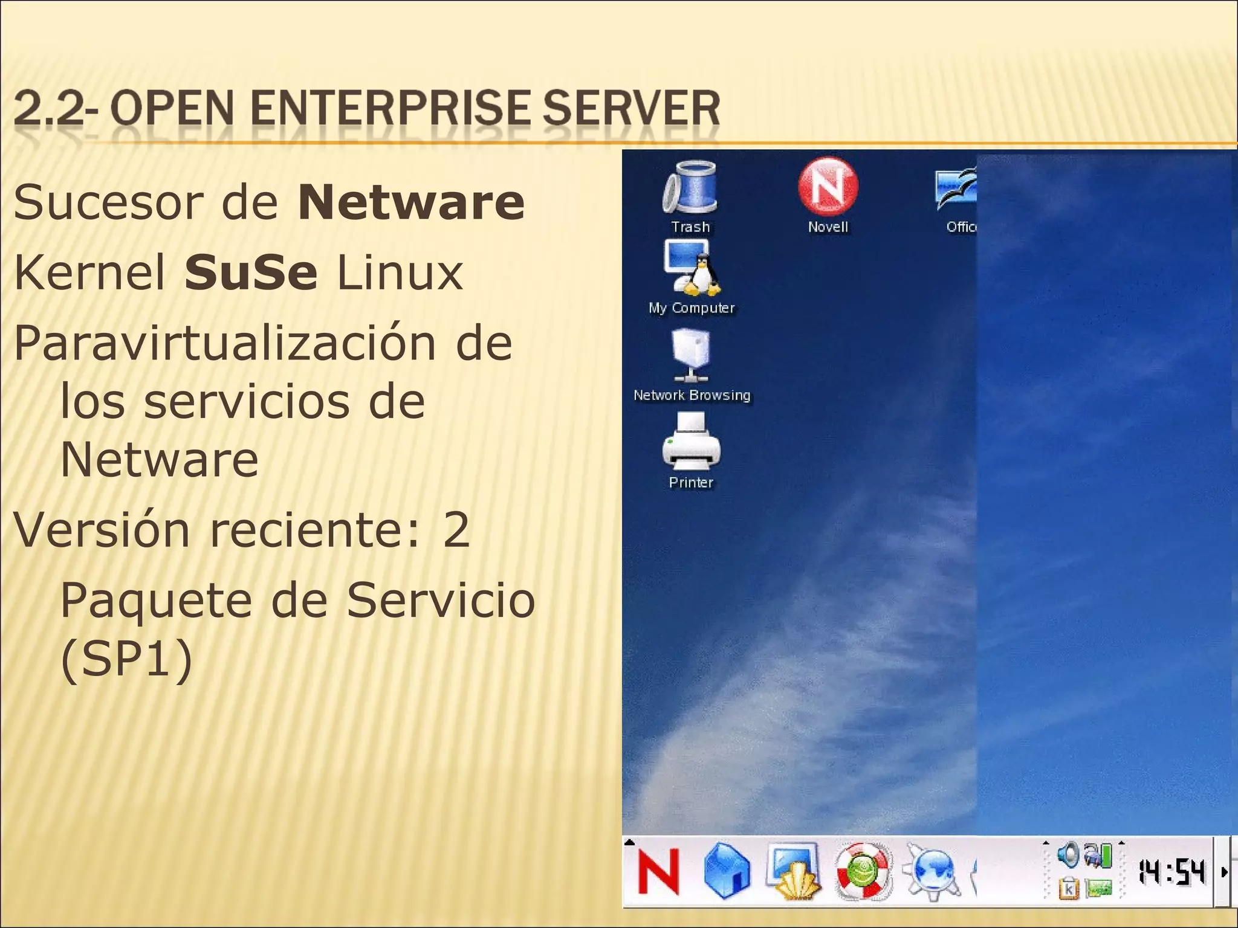Click the word 'Paravirtualización' on the slide

tap(225, 343)
